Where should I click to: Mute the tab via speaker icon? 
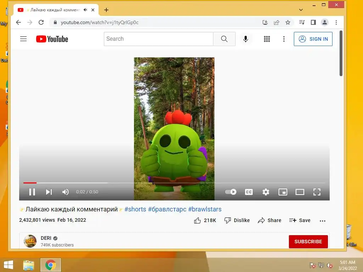point(85,10)
